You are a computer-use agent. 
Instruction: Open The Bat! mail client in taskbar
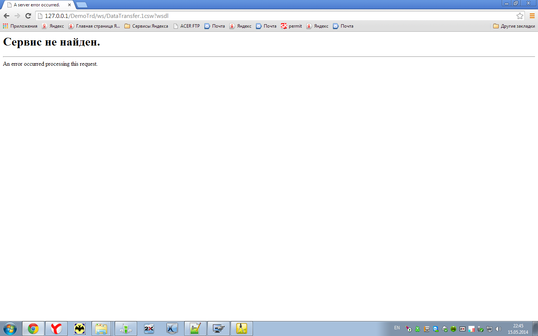point(80,329)
